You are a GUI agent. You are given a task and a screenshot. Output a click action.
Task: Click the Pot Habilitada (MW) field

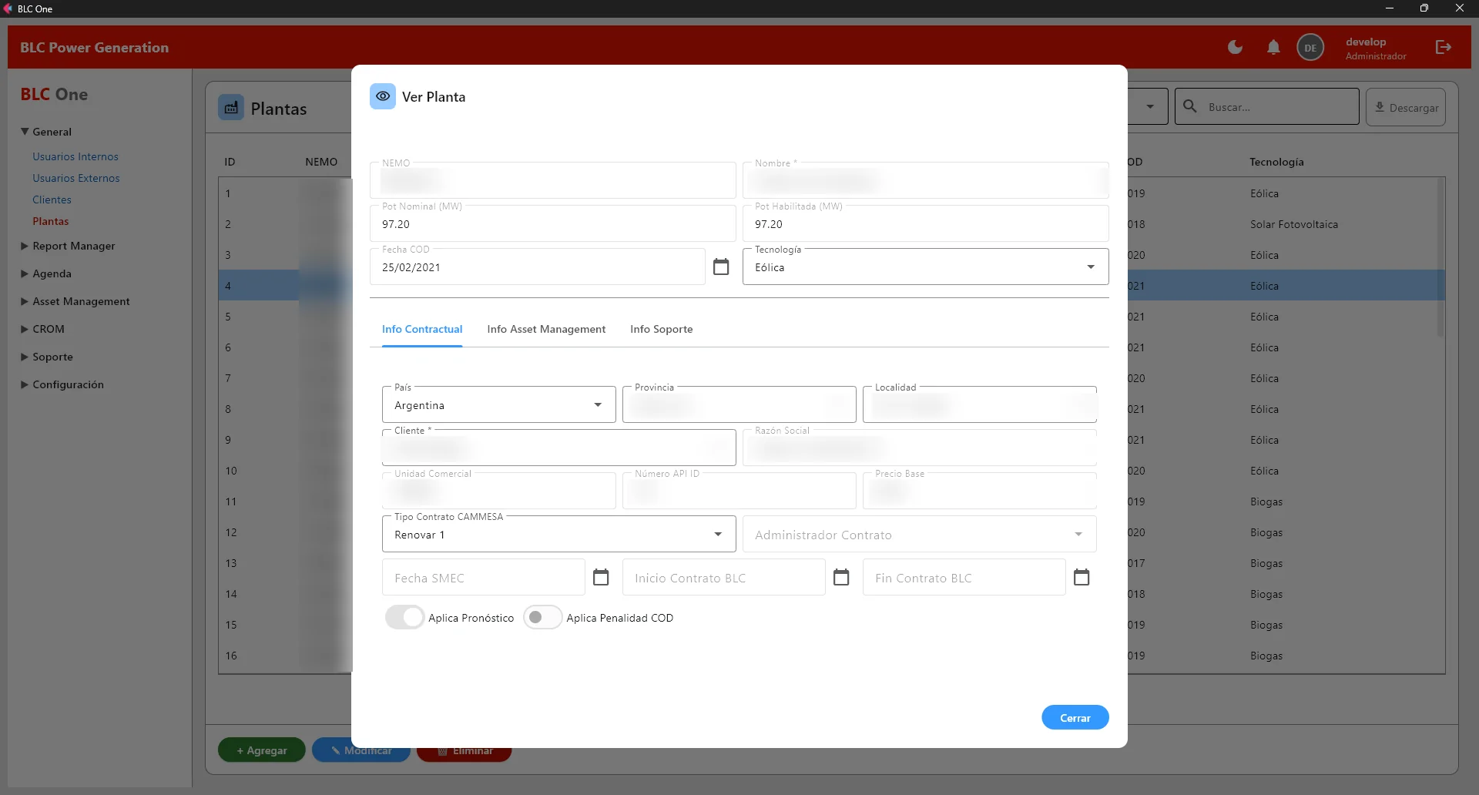[925, 223]
